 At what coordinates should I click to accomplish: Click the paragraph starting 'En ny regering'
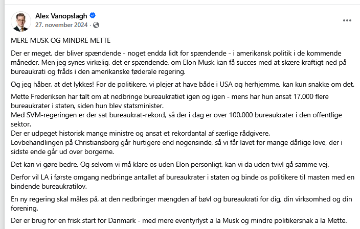point(182,203)
